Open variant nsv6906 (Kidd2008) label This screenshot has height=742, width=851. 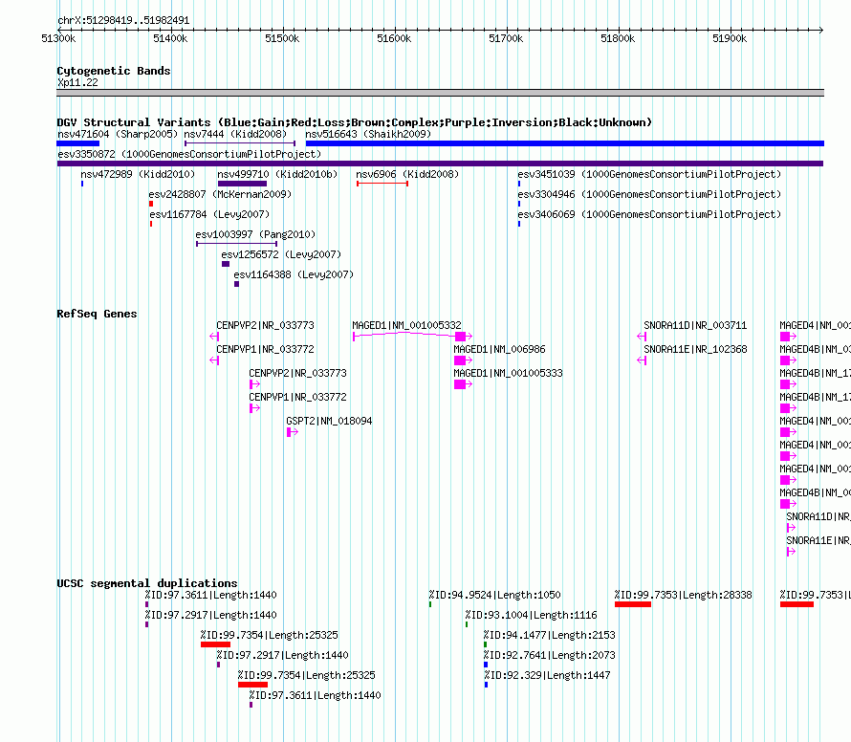[x=407, y=174]
